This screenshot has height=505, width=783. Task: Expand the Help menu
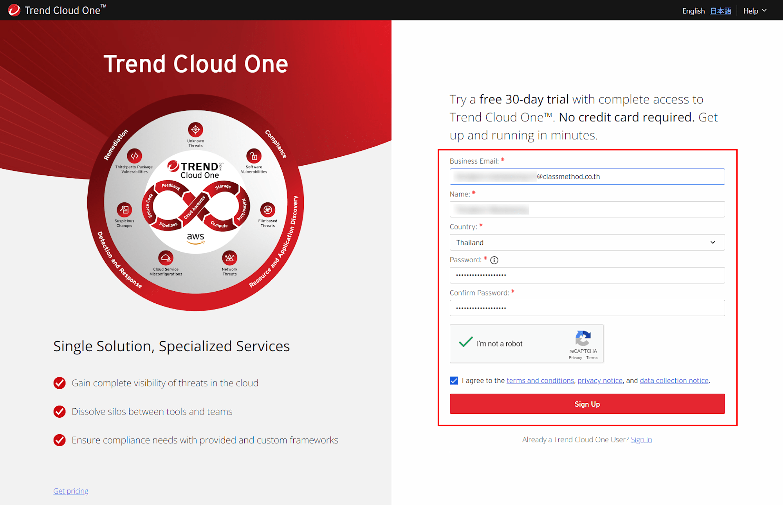pos(755,11)
